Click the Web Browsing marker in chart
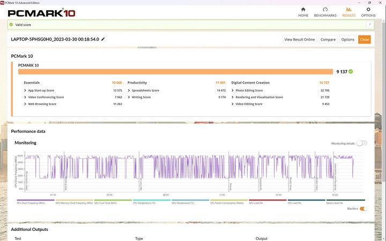Image resolution: width=386 pixels, height=241 pixels. click(66, 184)
